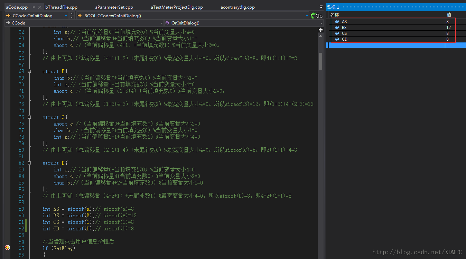
Task: Click the value 8 in the CD row
Action: (x=447, y=39)
